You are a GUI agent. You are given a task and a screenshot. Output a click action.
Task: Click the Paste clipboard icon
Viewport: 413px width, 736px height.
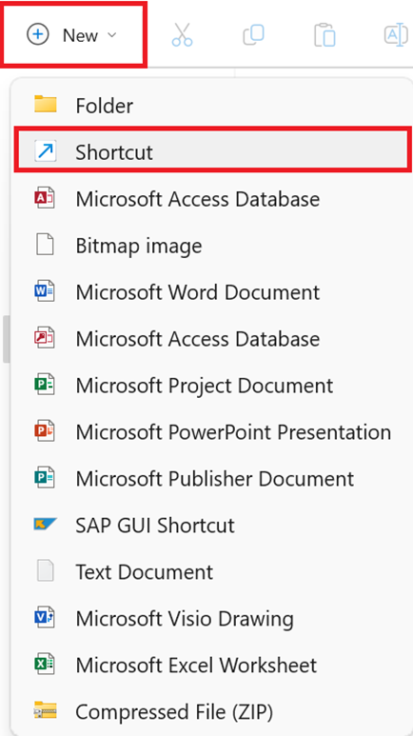(324, 35)
